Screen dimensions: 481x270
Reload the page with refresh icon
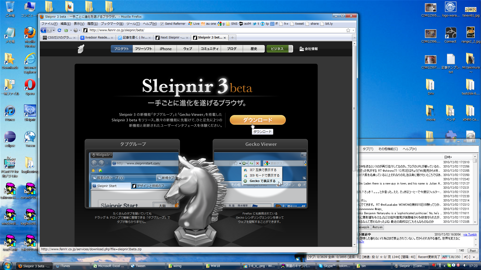(59, 30)
